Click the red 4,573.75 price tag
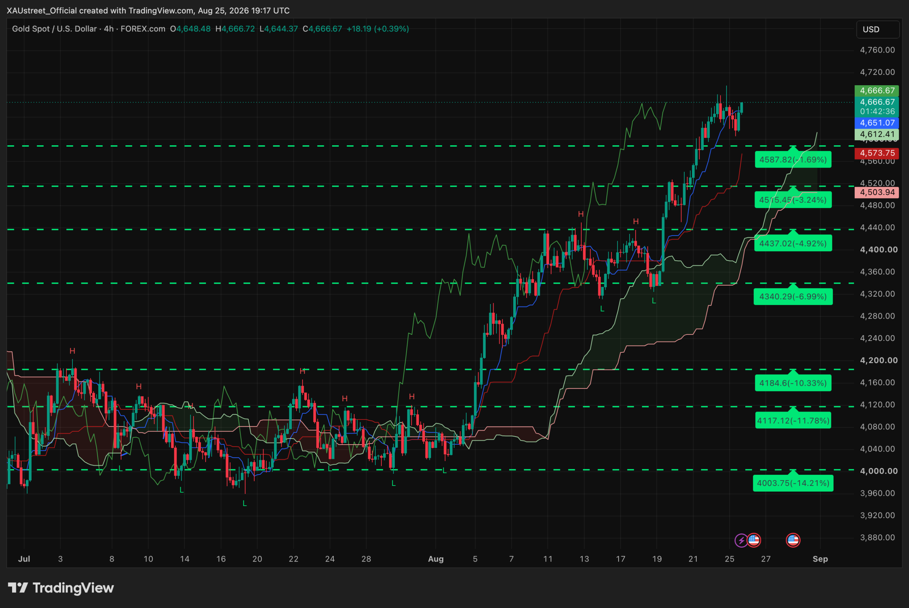Screen dimensions: 909x608 click(x=877, y=153)
